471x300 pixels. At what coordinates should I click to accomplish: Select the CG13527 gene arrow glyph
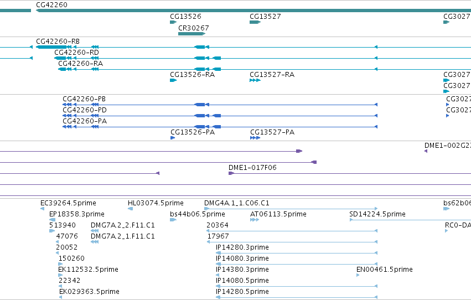tap(255, 22)
